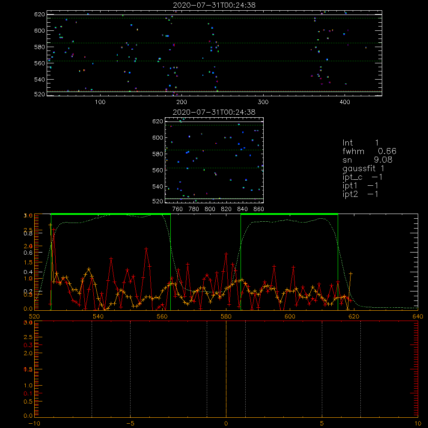Screen dimensions: 428x428
Task: Select the 'Int 1' readout line
Action: click(360, 143)
